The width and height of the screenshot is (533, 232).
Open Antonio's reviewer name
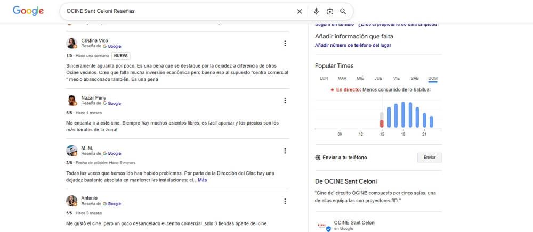(90, 198)
